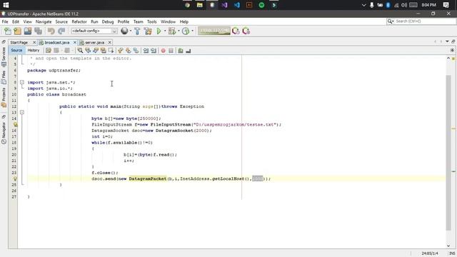
Task: Click the Stop Macro Recording icon
Action: (x=171, y=51)
